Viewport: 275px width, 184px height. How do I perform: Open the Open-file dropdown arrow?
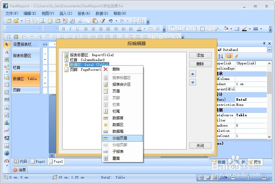(22, 21)
